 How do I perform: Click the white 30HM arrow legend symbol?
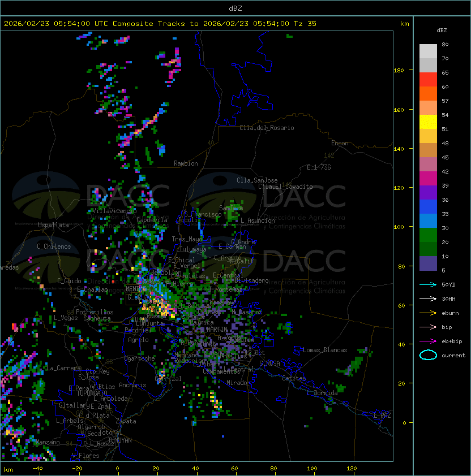[428, 298]
